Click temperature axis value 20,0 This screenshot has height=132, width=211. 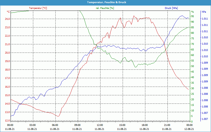point(8,53)
